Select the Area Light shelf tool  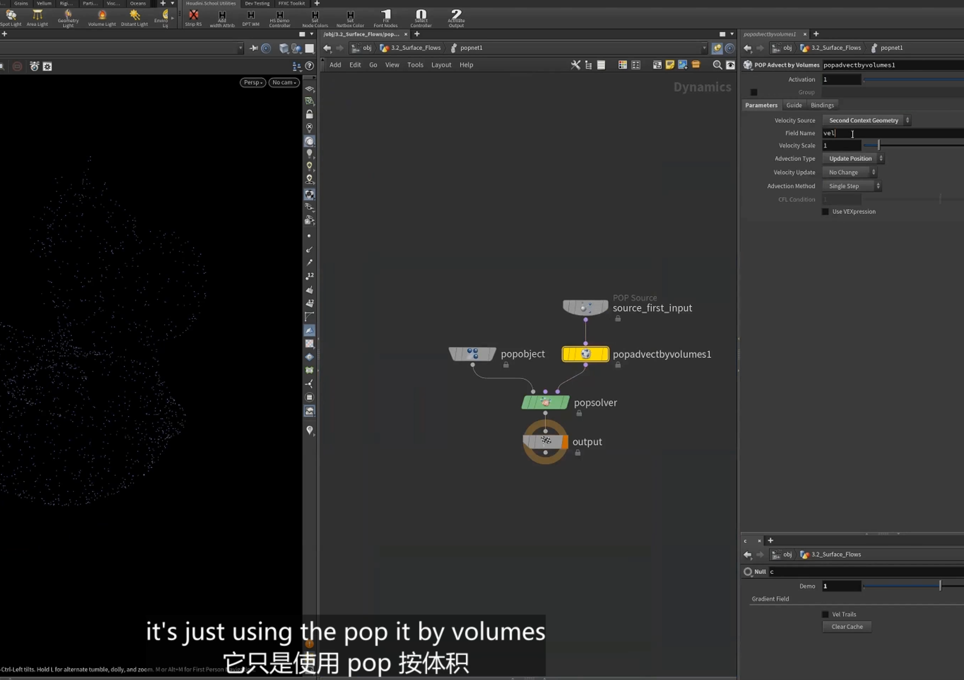(37, 18)
